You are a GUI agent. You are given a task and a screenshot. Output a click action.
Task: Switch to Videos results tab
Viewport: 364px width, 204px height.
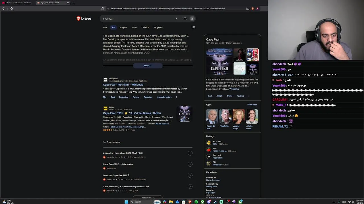146,27
